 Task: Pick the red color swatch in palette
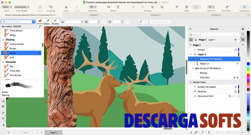(248, 75)
